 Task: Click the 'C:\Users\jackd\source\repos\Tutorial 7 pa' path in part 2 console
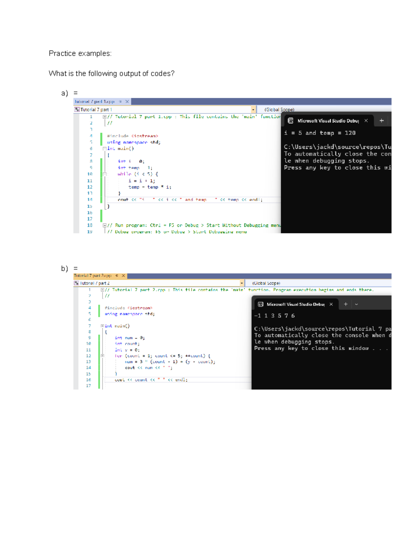pos(323,329)
